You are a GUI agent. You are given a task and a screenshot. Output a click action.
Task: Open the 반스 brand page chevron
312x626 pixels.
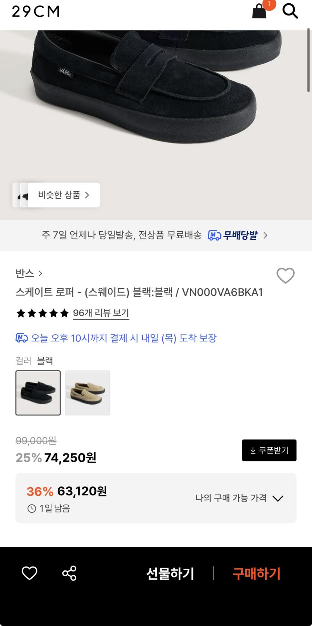(40, 274)
